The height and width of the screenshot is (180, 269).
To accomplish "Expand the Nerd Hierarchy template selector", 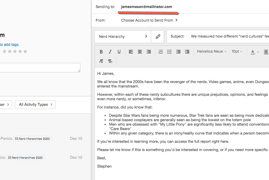I will pos(123,37).
